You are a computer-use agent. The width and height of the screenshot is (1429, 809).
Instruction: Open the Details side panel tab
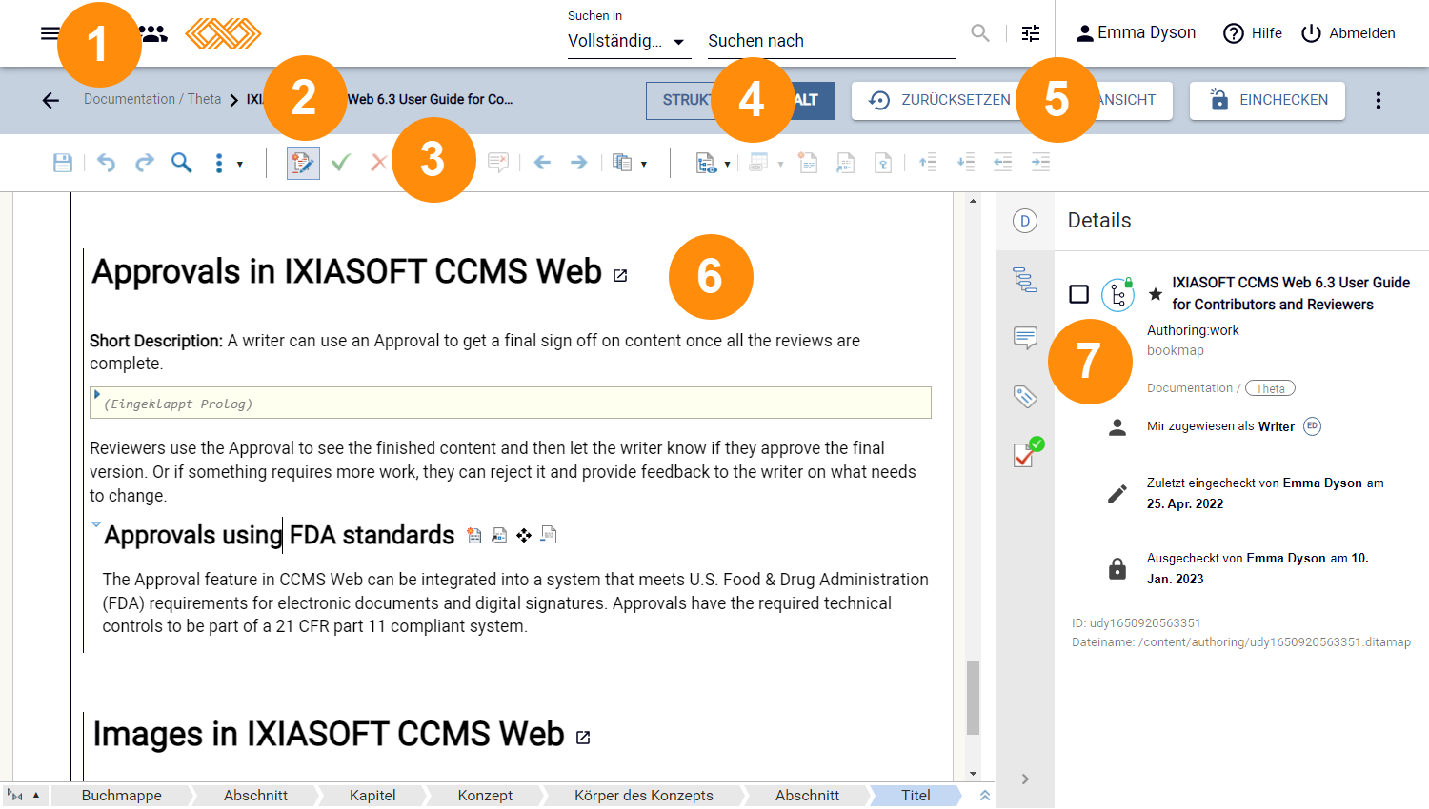[1025, 221]
